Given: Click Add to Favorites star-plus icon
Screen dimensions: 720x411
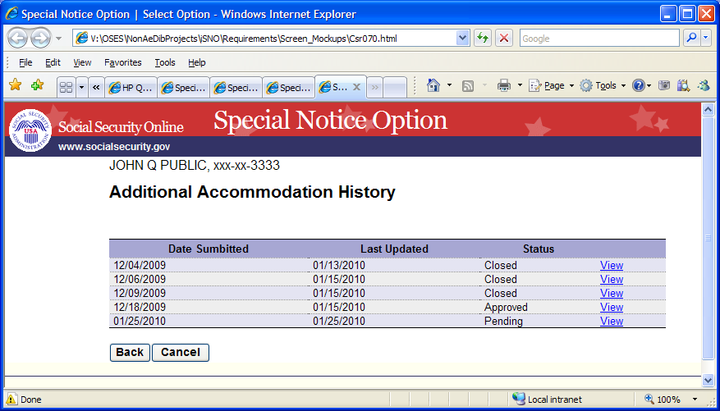Looking at the screenshot, I should tap(37, 84).
